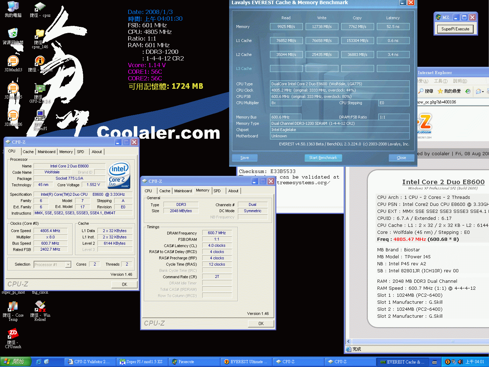
Task: Switch to Cache tab in CPU-Z processor window
Action: coord(28,152)
